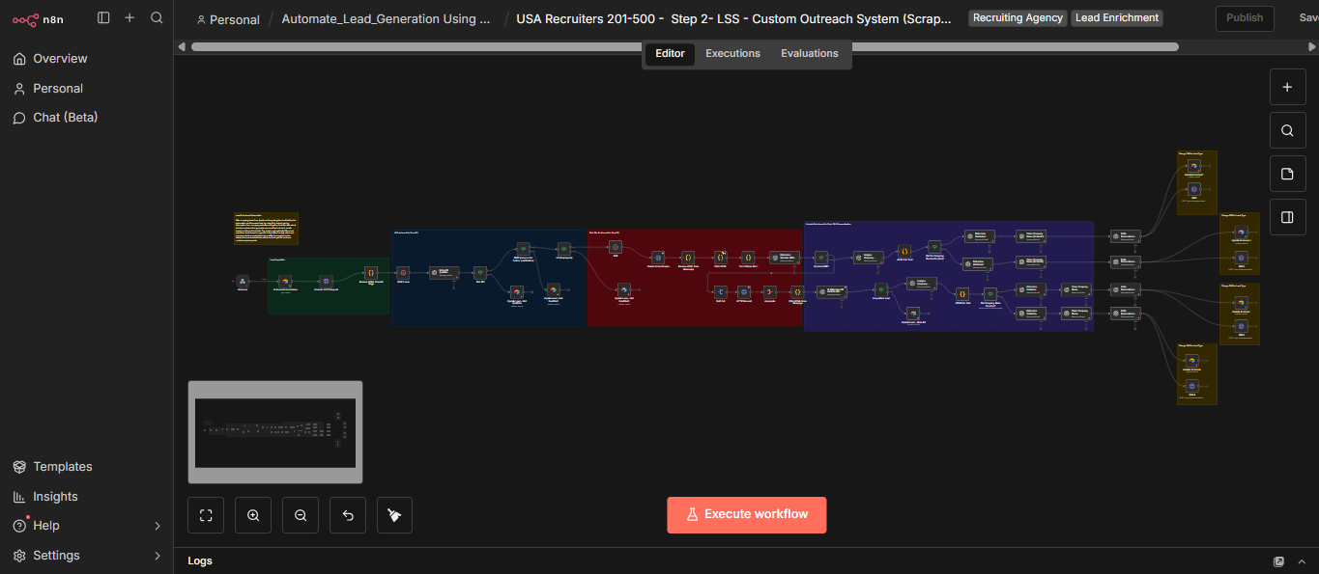Expand the Help submenu chevron

[158, 526]
